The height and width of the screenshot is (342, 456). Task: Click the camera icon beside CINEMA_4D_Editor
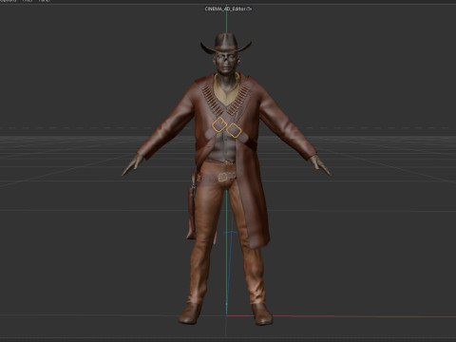[250, 9]
